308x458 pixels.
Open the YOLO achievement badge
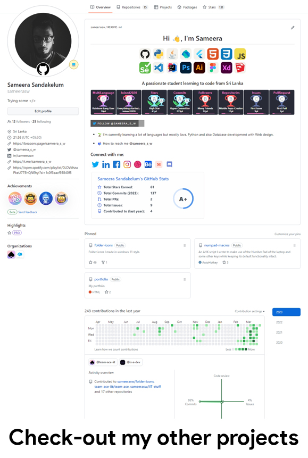(x=15, y=198)
